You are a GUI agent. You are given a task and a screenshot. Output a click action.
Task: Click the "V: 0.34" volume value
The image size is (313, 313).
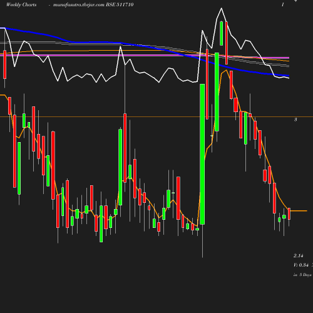301,265
